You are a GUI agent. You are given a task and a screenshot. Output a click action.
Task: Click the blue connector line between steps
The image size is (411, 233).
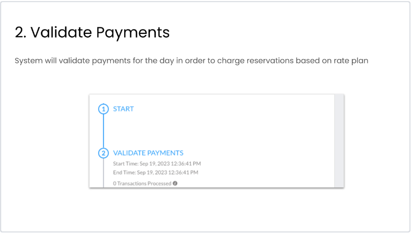tap(103, 131)
